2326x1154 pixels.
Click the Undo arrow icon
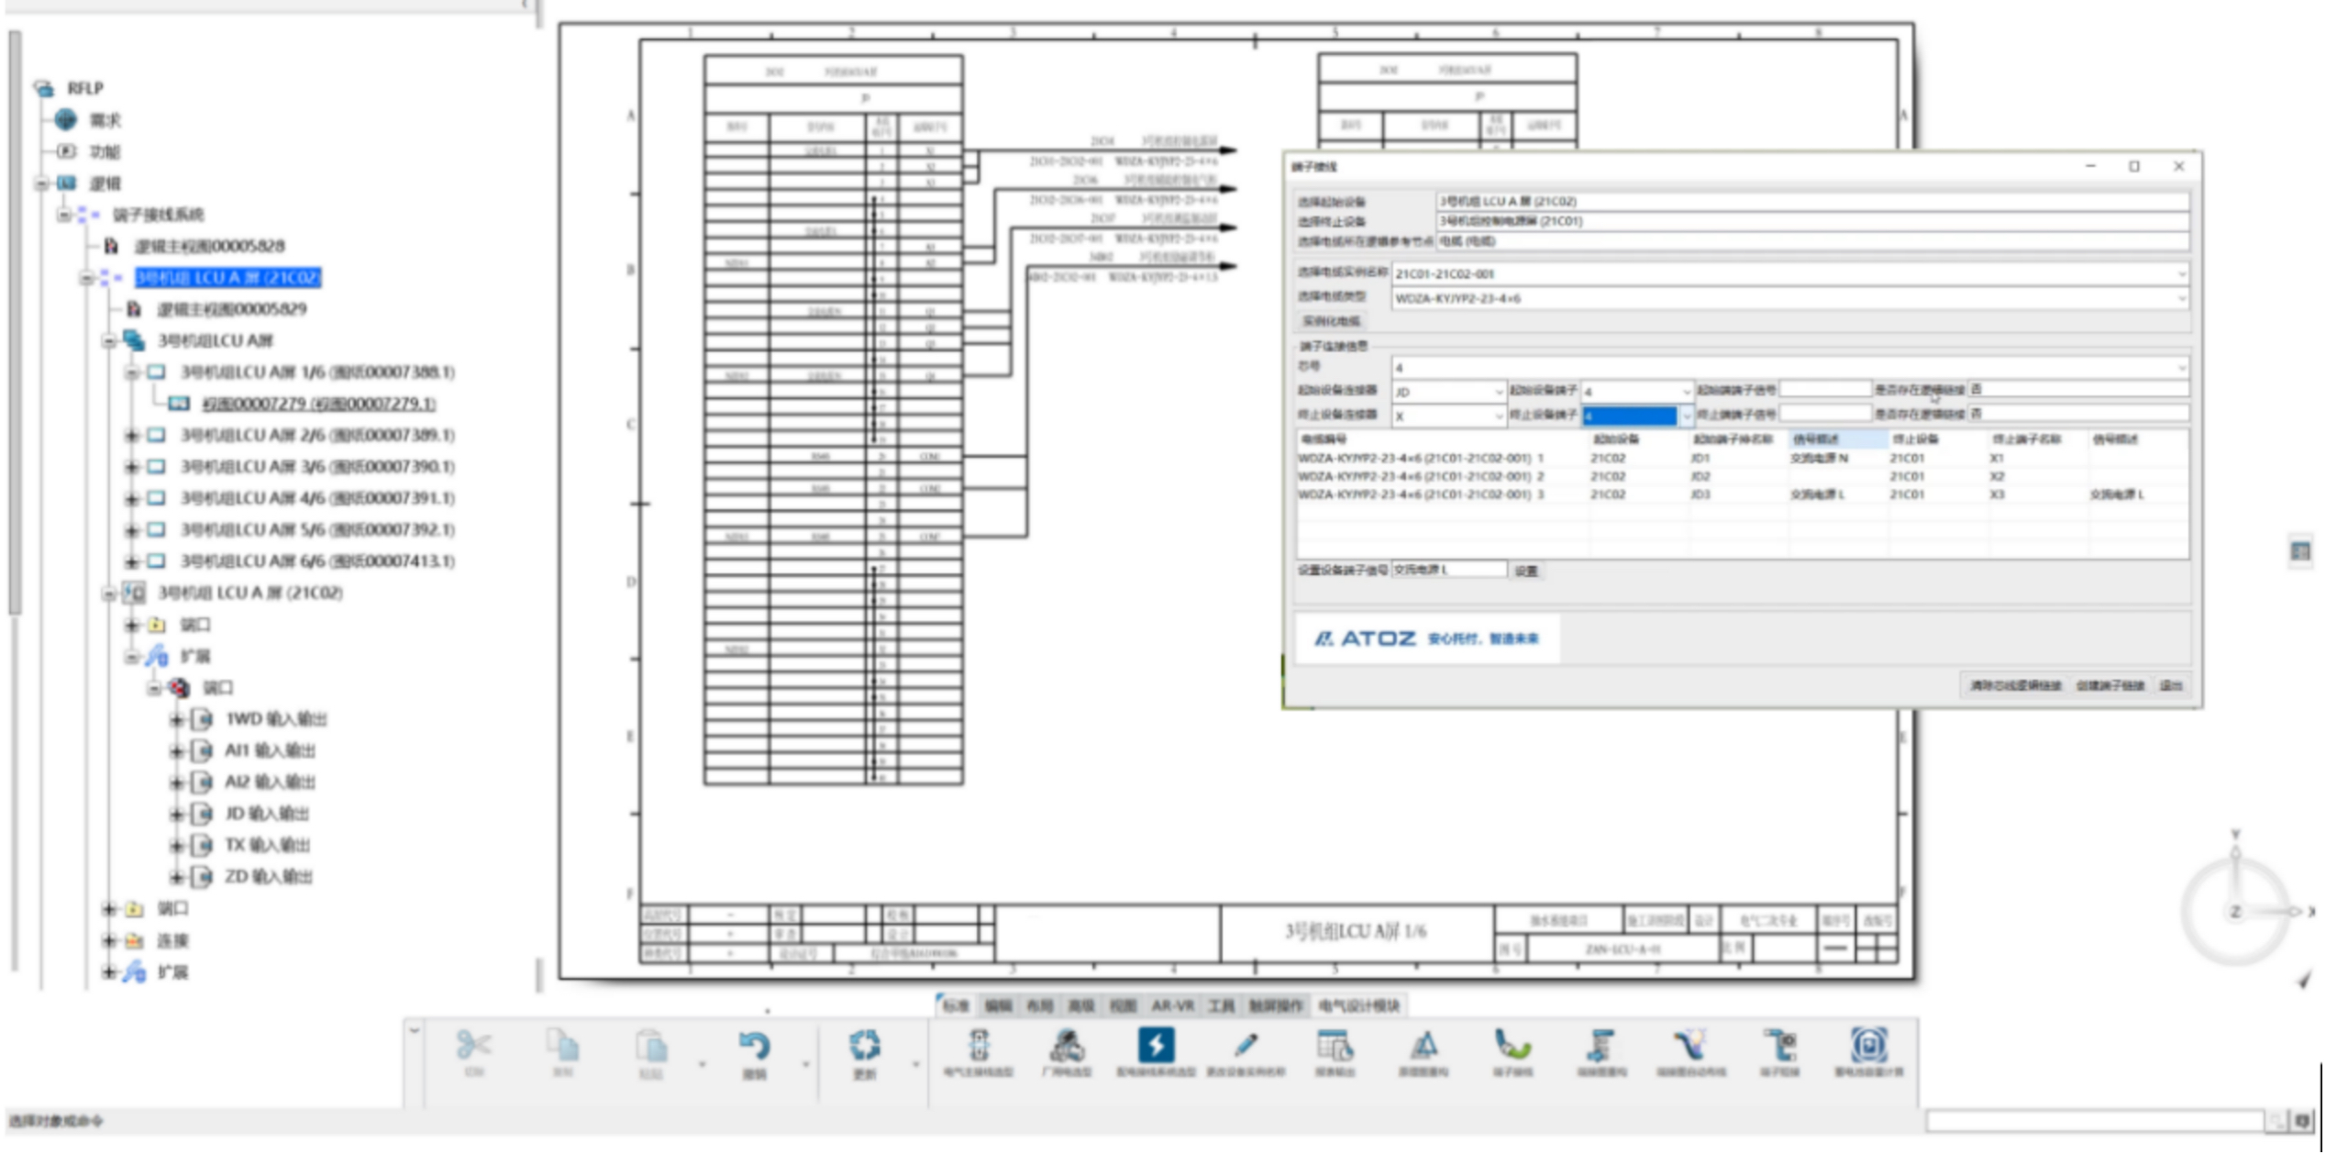coord(754,1047)
